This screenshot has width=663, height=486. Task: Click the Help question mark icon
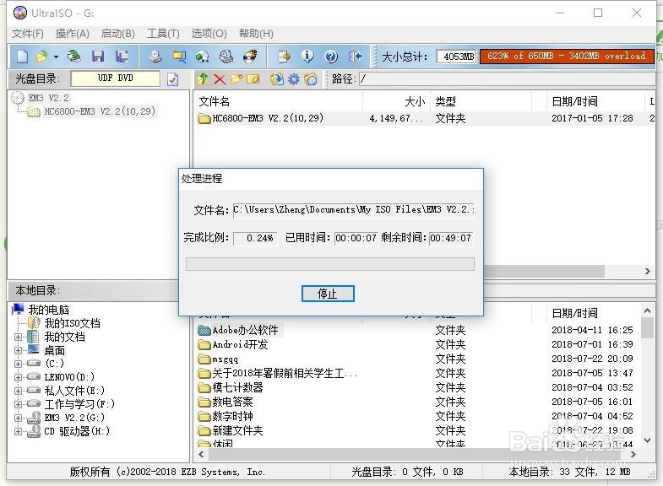point(331,57)
